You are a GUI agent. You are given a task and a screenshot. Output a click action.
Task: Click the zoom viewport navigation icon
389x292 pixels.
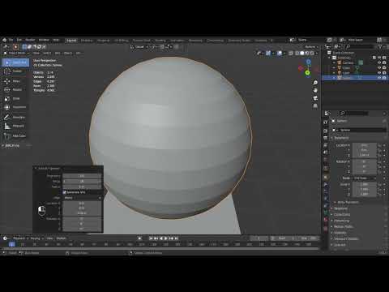coord(315,83)
